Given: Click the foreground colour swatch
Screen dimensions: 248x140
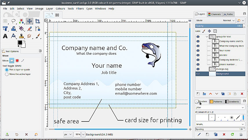Looking at the screenshot, I should point(20,43).
